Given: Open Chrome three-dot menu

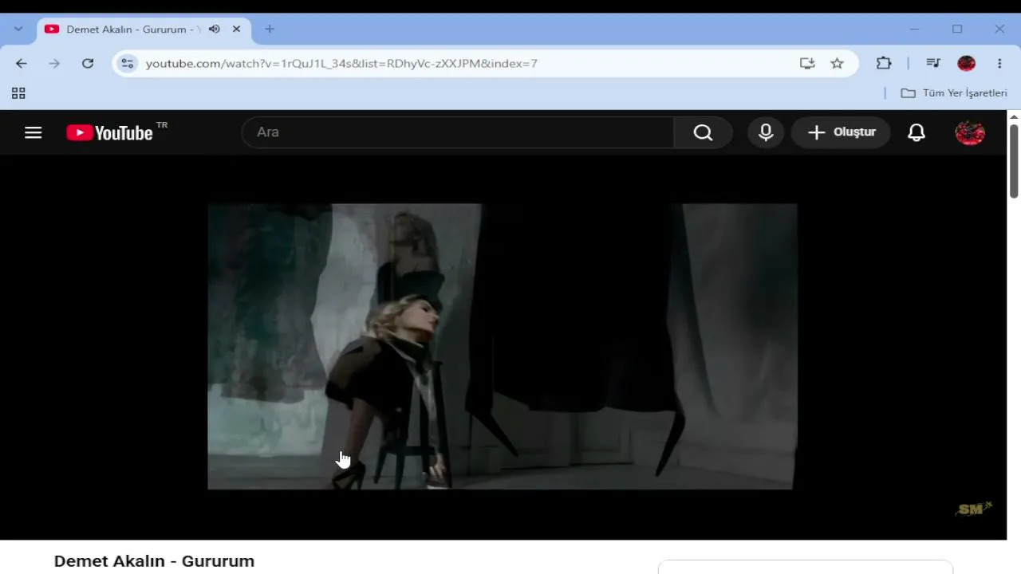Looking at the screenshot, I should pyautogui.click(x=999, y=63).
